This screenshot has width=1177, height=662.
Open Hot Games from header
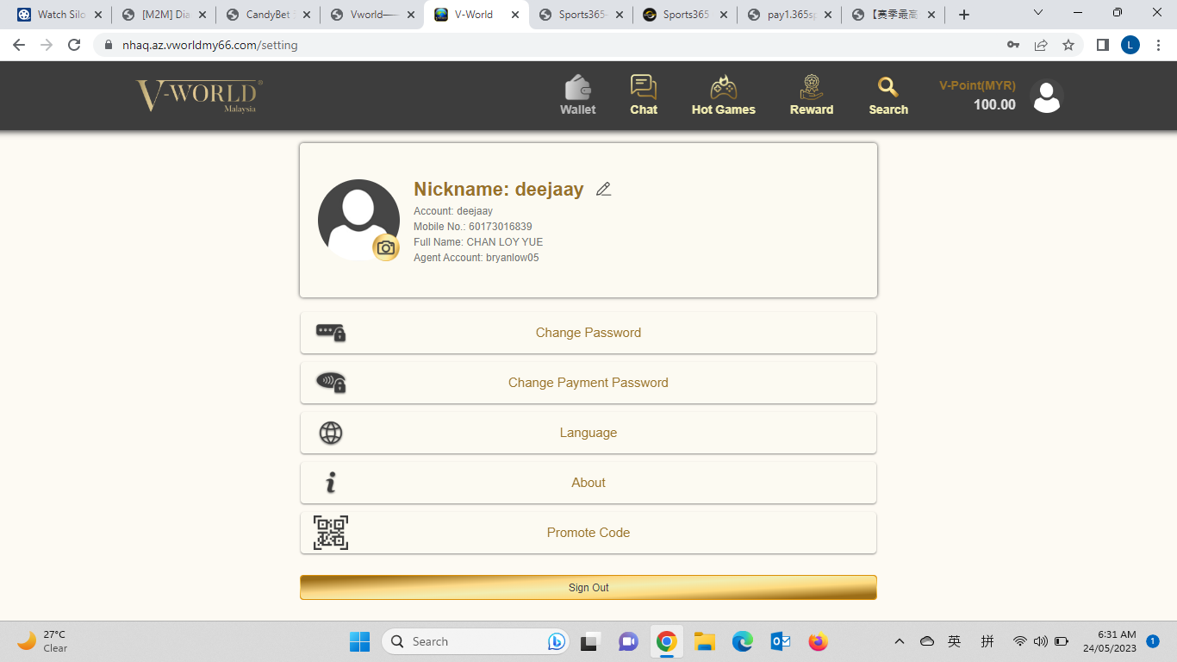[x=723, y=96]
